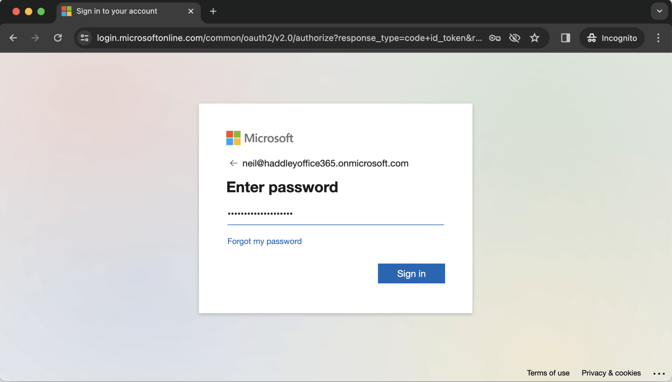The height and width of the screenshot is (382, 672).
Task: Click the 'Forgot my password' link
Action: pyautogui.click(x=264, y=241)
